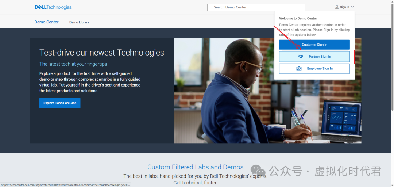
Task: Click the 'Test-drive our newest Technologies' heading
Action: click(x=102, y=53)
